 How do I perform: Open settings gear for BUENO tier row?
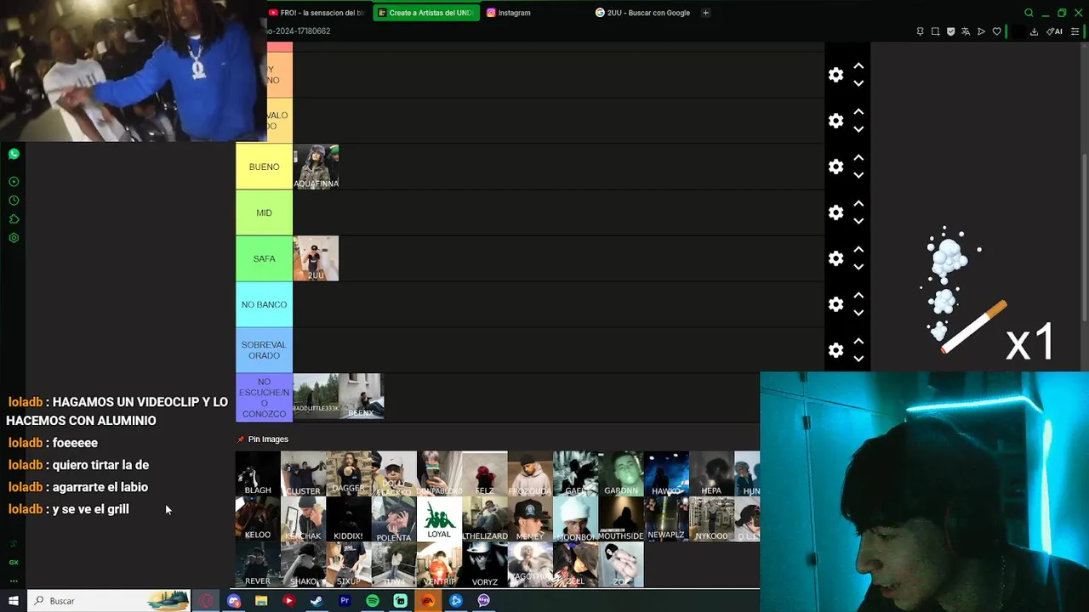[835, 167]
